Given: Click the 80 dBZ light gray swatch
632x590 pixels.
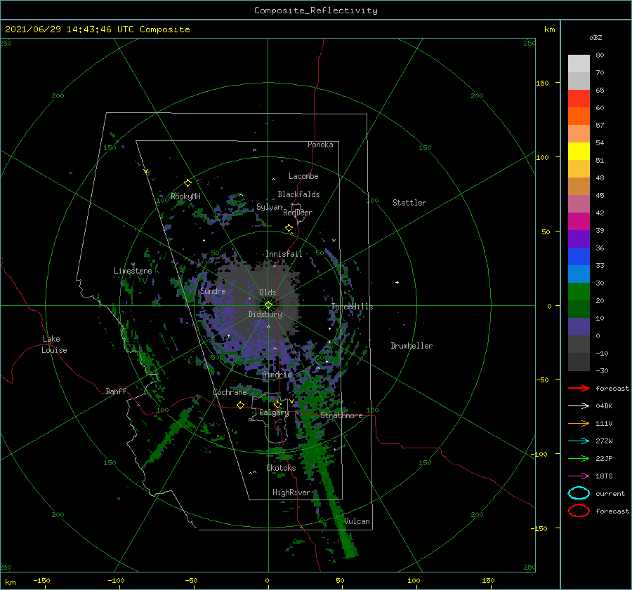Looking at the screenshot, I should (x=579, y=63).
